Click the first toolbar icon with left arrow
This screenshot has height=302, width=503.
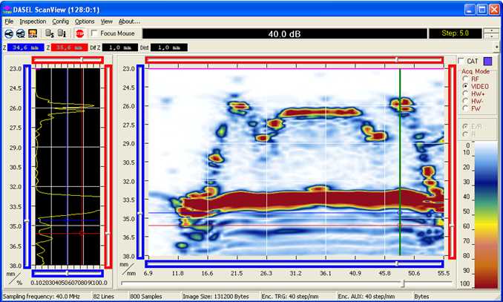pyautogui.click(x=8, y=33)
